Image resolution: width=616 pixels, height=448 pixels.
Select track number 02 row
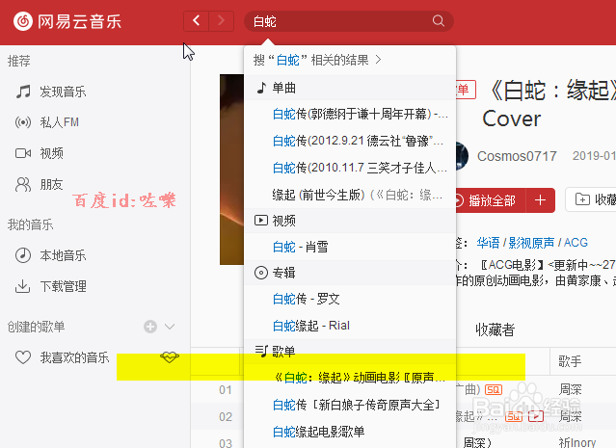tap(226, 416)
